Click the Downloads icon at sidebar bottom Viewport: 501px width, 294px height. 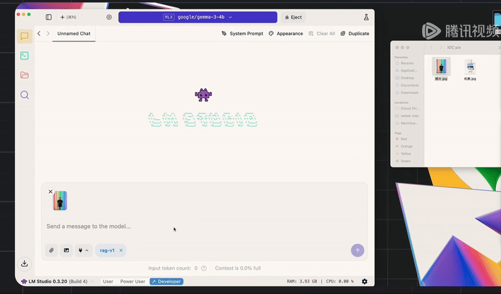pyautogui.click(x=24, y=263)
